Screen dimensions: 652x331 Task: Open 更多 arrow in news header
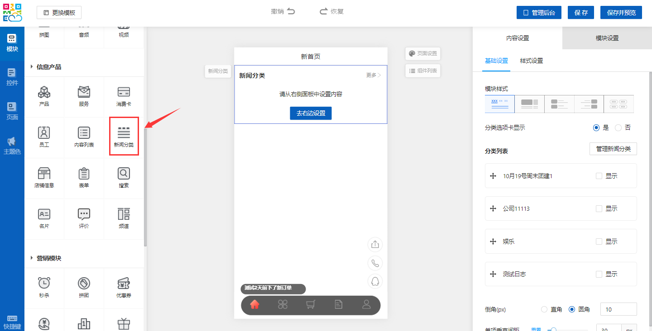tap(374, 75)
